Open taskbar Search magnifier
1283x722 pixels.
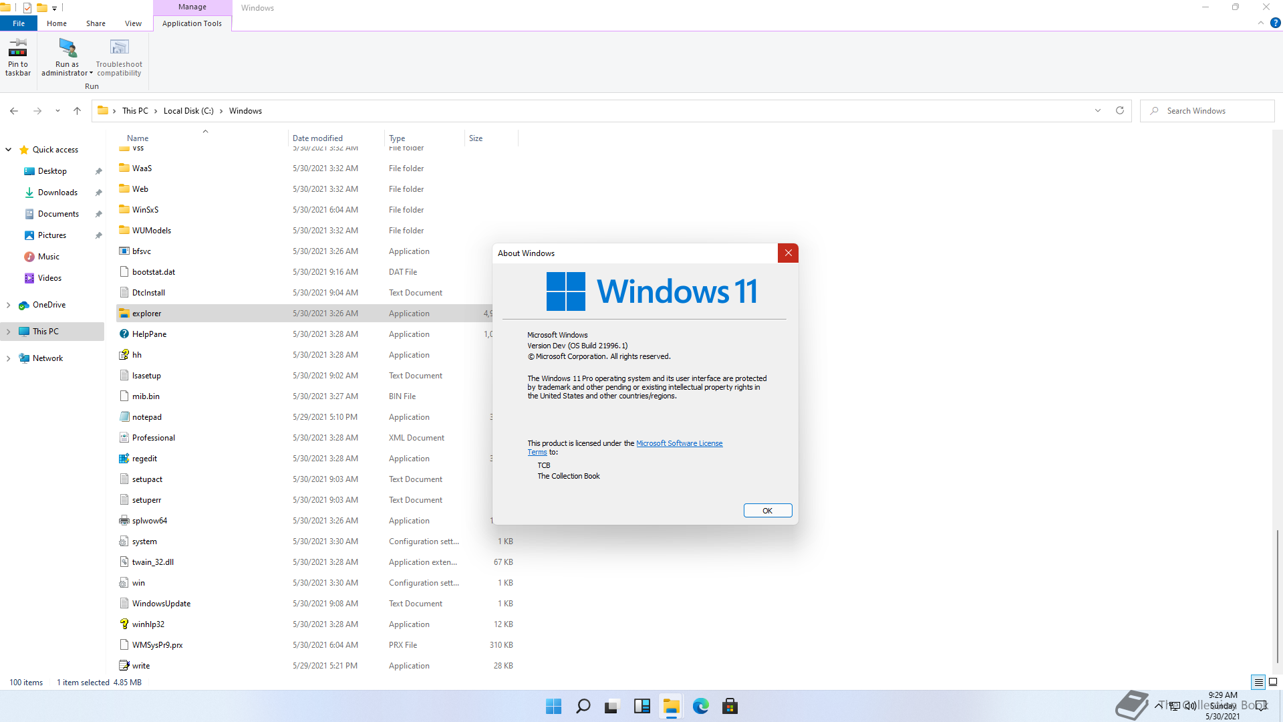[583, 706]
